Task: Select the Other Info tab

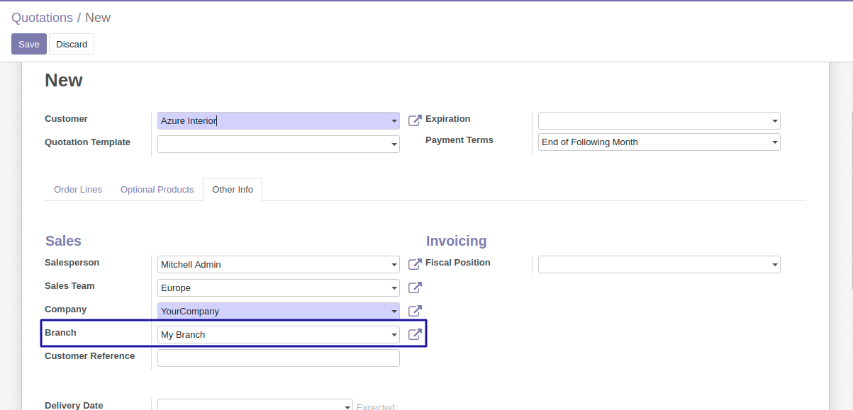Action: (233, 190)
